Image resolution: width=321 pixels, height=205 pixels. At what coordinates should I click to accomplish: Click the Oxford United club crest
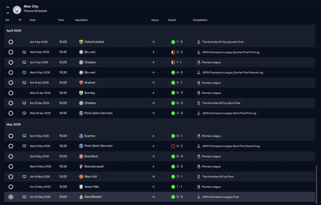click(x=81, y=42)
